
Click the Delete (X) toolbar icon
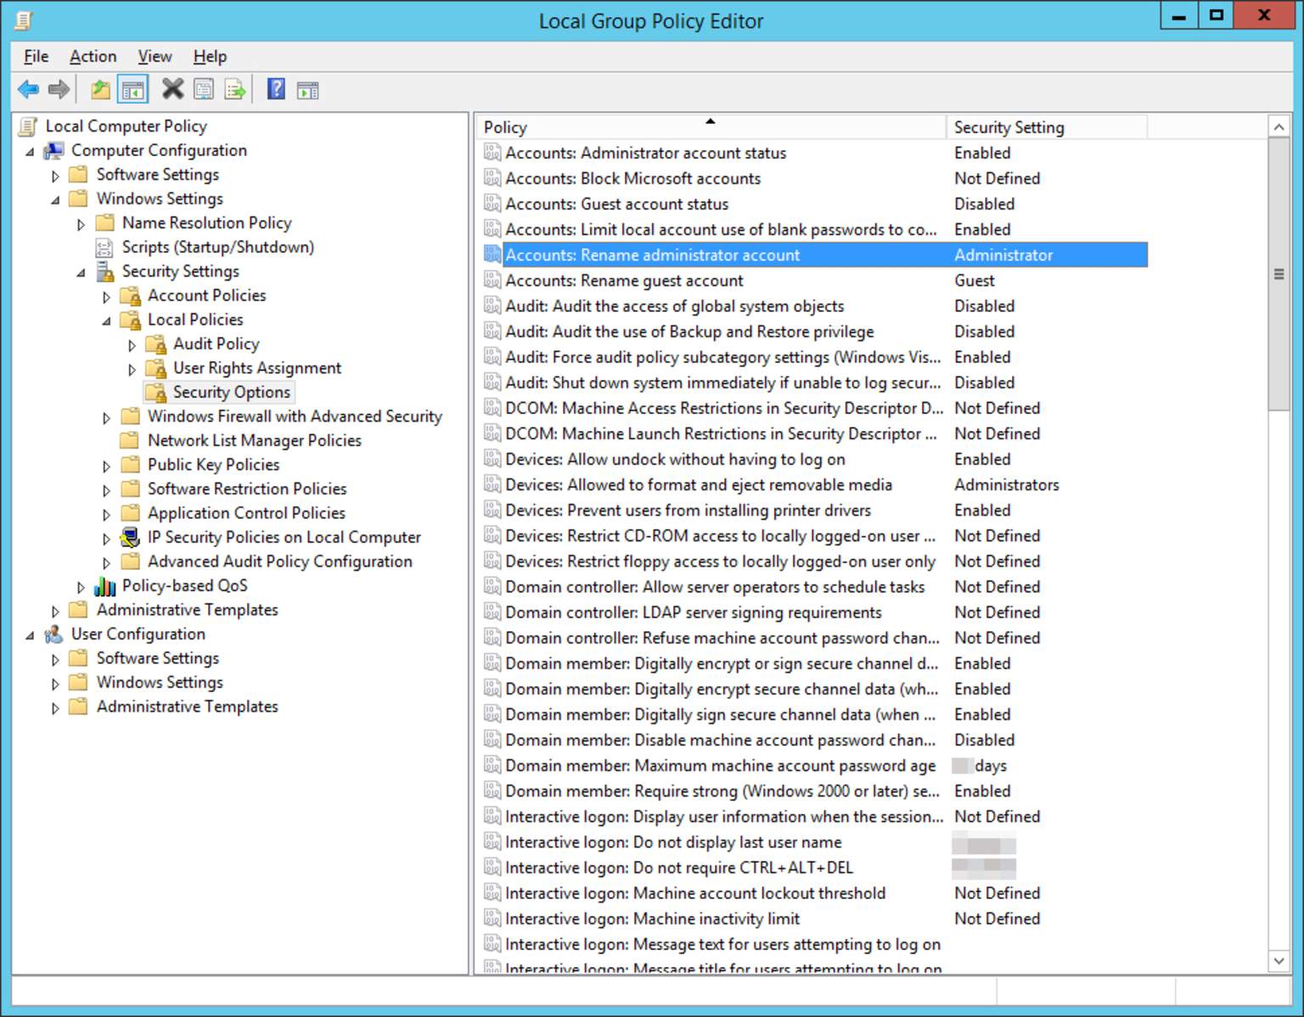coord(172,89)
